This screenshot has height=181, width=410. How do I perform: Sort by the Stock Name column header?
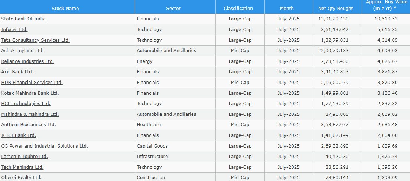click(x=65, y=8)
